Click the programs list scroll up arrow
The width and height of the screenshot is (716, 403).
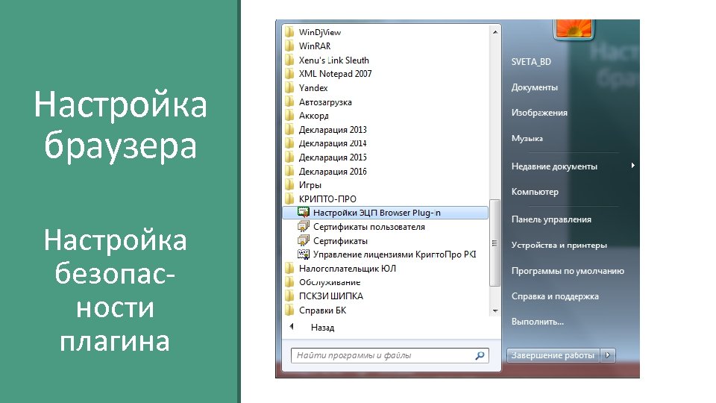point(495,32)
